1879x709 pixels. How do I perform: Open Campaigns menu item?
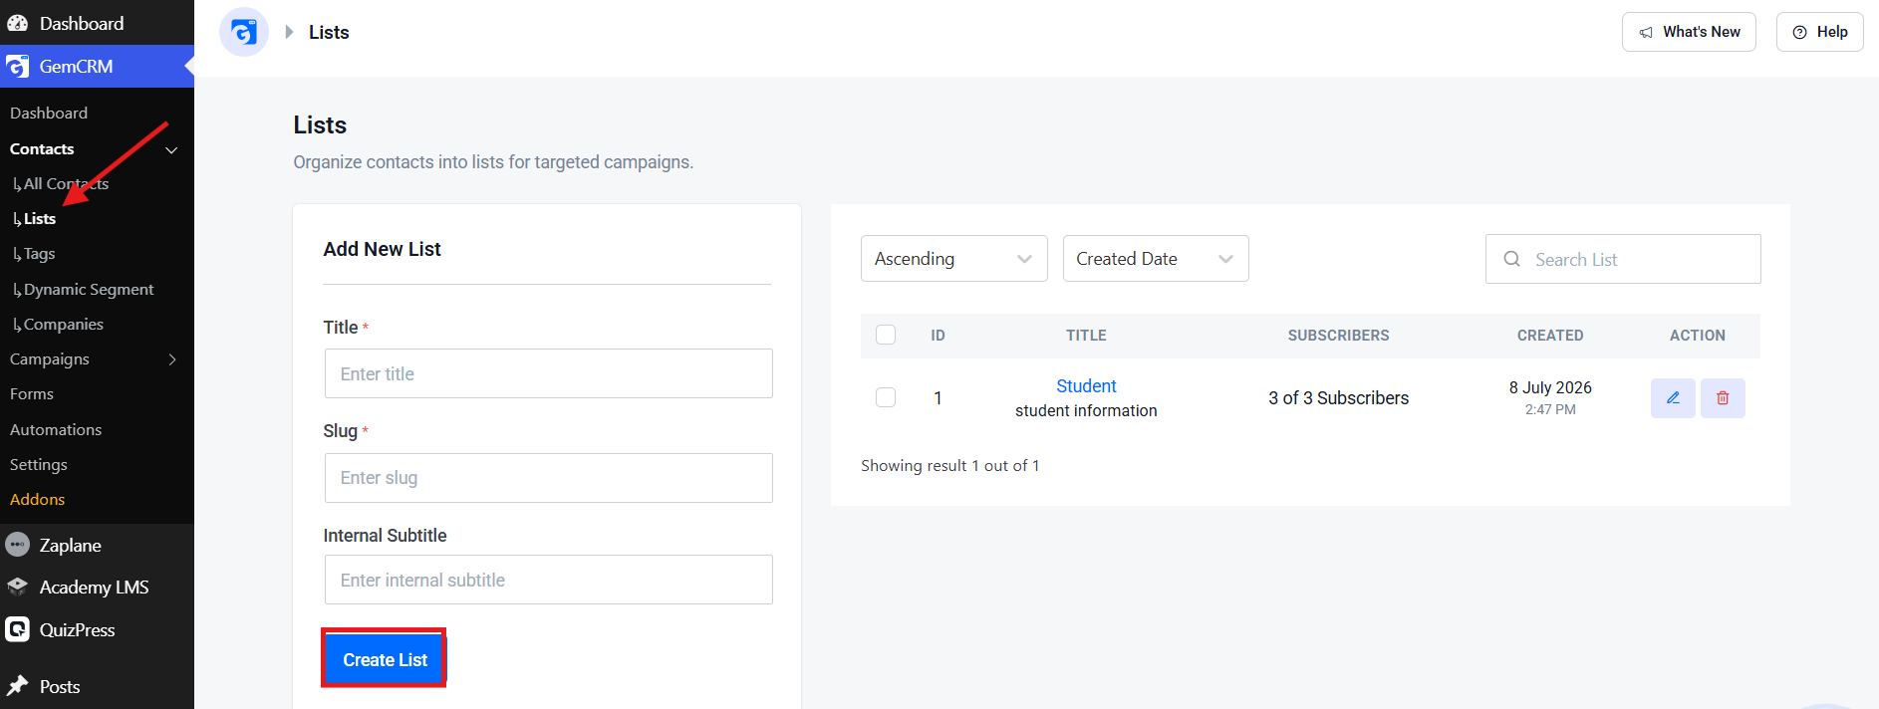pyautogui.click(x=50, y=358)
